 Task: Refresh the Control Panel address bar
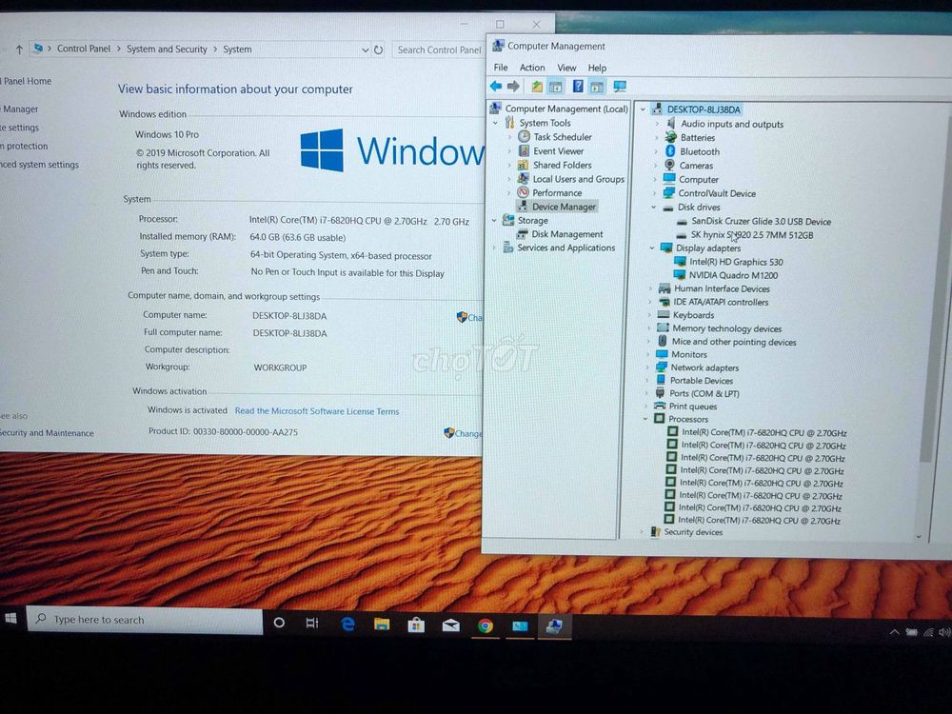pos(378,50)
